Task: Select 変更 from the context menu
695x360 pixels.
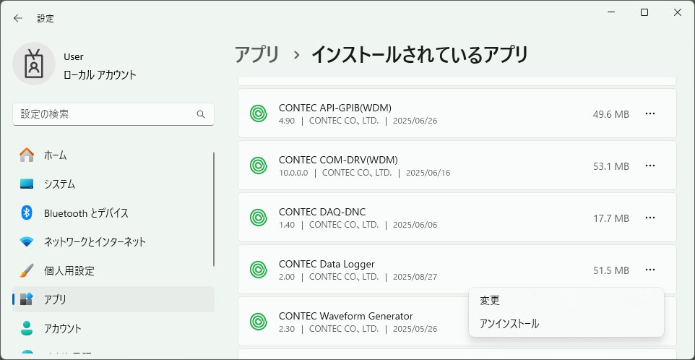Action: (x=491, y=301)
